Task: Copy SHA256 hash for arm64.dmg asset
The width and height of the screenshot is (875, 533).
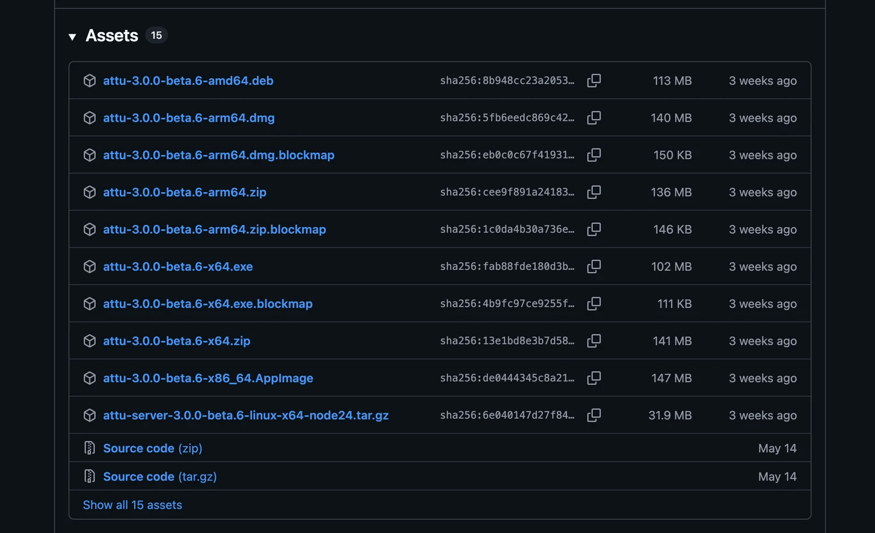Action: 594,117
